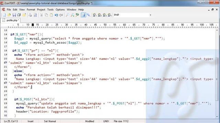This screenshot has width=220, height=123.
Task: Run user command 1 icon
Action: 95,15
